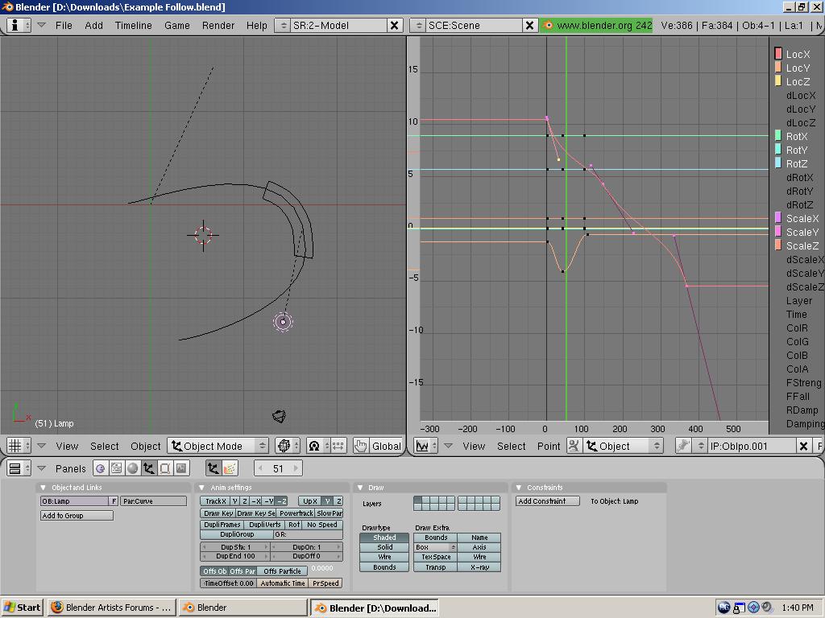The width and height of the screenshot is (825, 618).
Task: Click the Firefox icon of Blender Artists Forums taskbar item
Action: (57, 608)
